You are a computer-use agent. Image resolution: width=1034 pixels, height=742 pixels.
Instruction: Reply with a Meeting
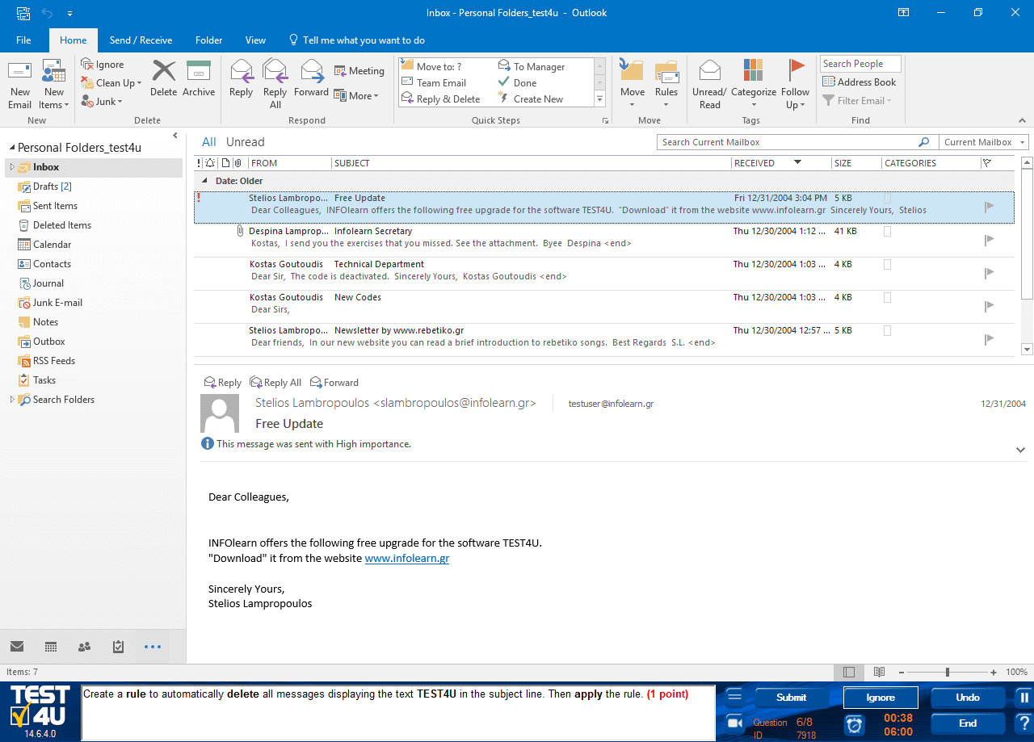point(359,71)
